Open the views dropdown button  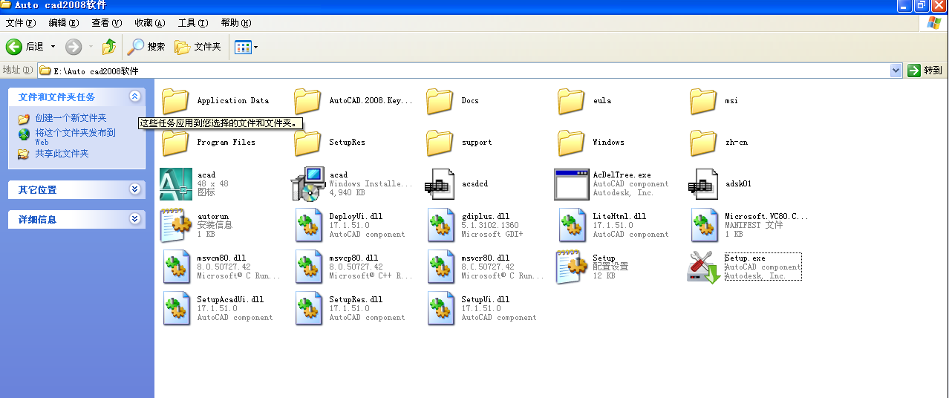[247, 47]
